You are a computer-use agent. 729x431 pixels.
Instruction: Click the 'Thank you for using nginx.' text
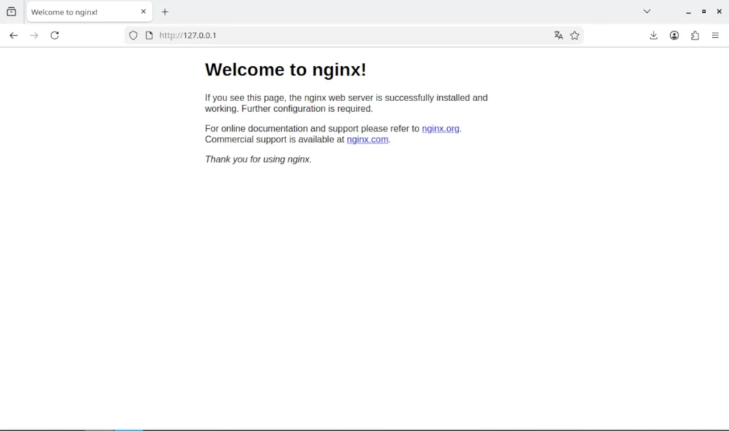point(258,159)
